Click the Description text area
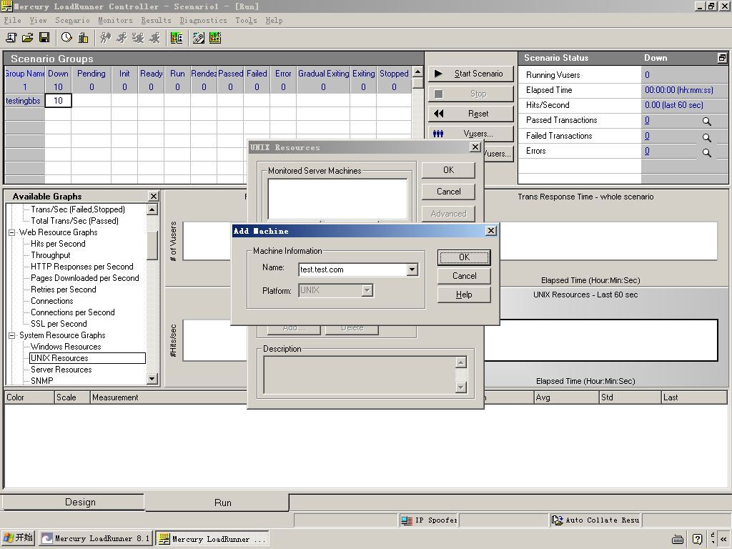Screen dimensions: 732x549 coord(360,375)
